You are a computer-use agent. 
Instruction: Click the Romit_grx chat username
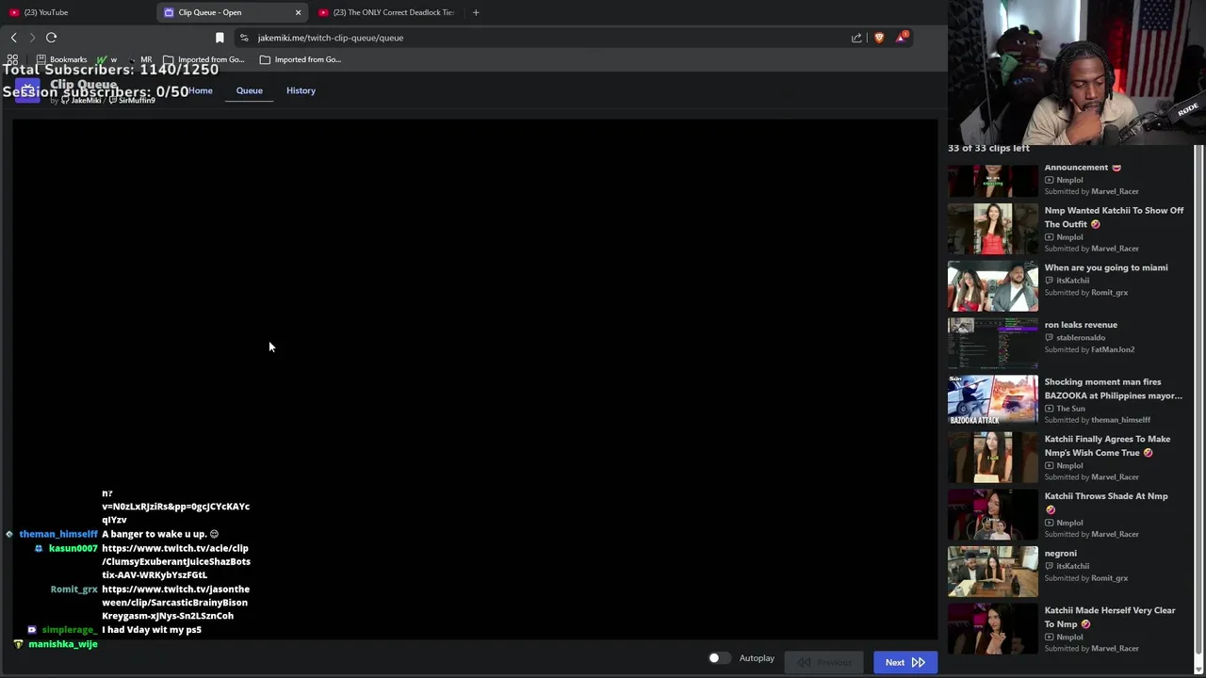click(73, 589)
